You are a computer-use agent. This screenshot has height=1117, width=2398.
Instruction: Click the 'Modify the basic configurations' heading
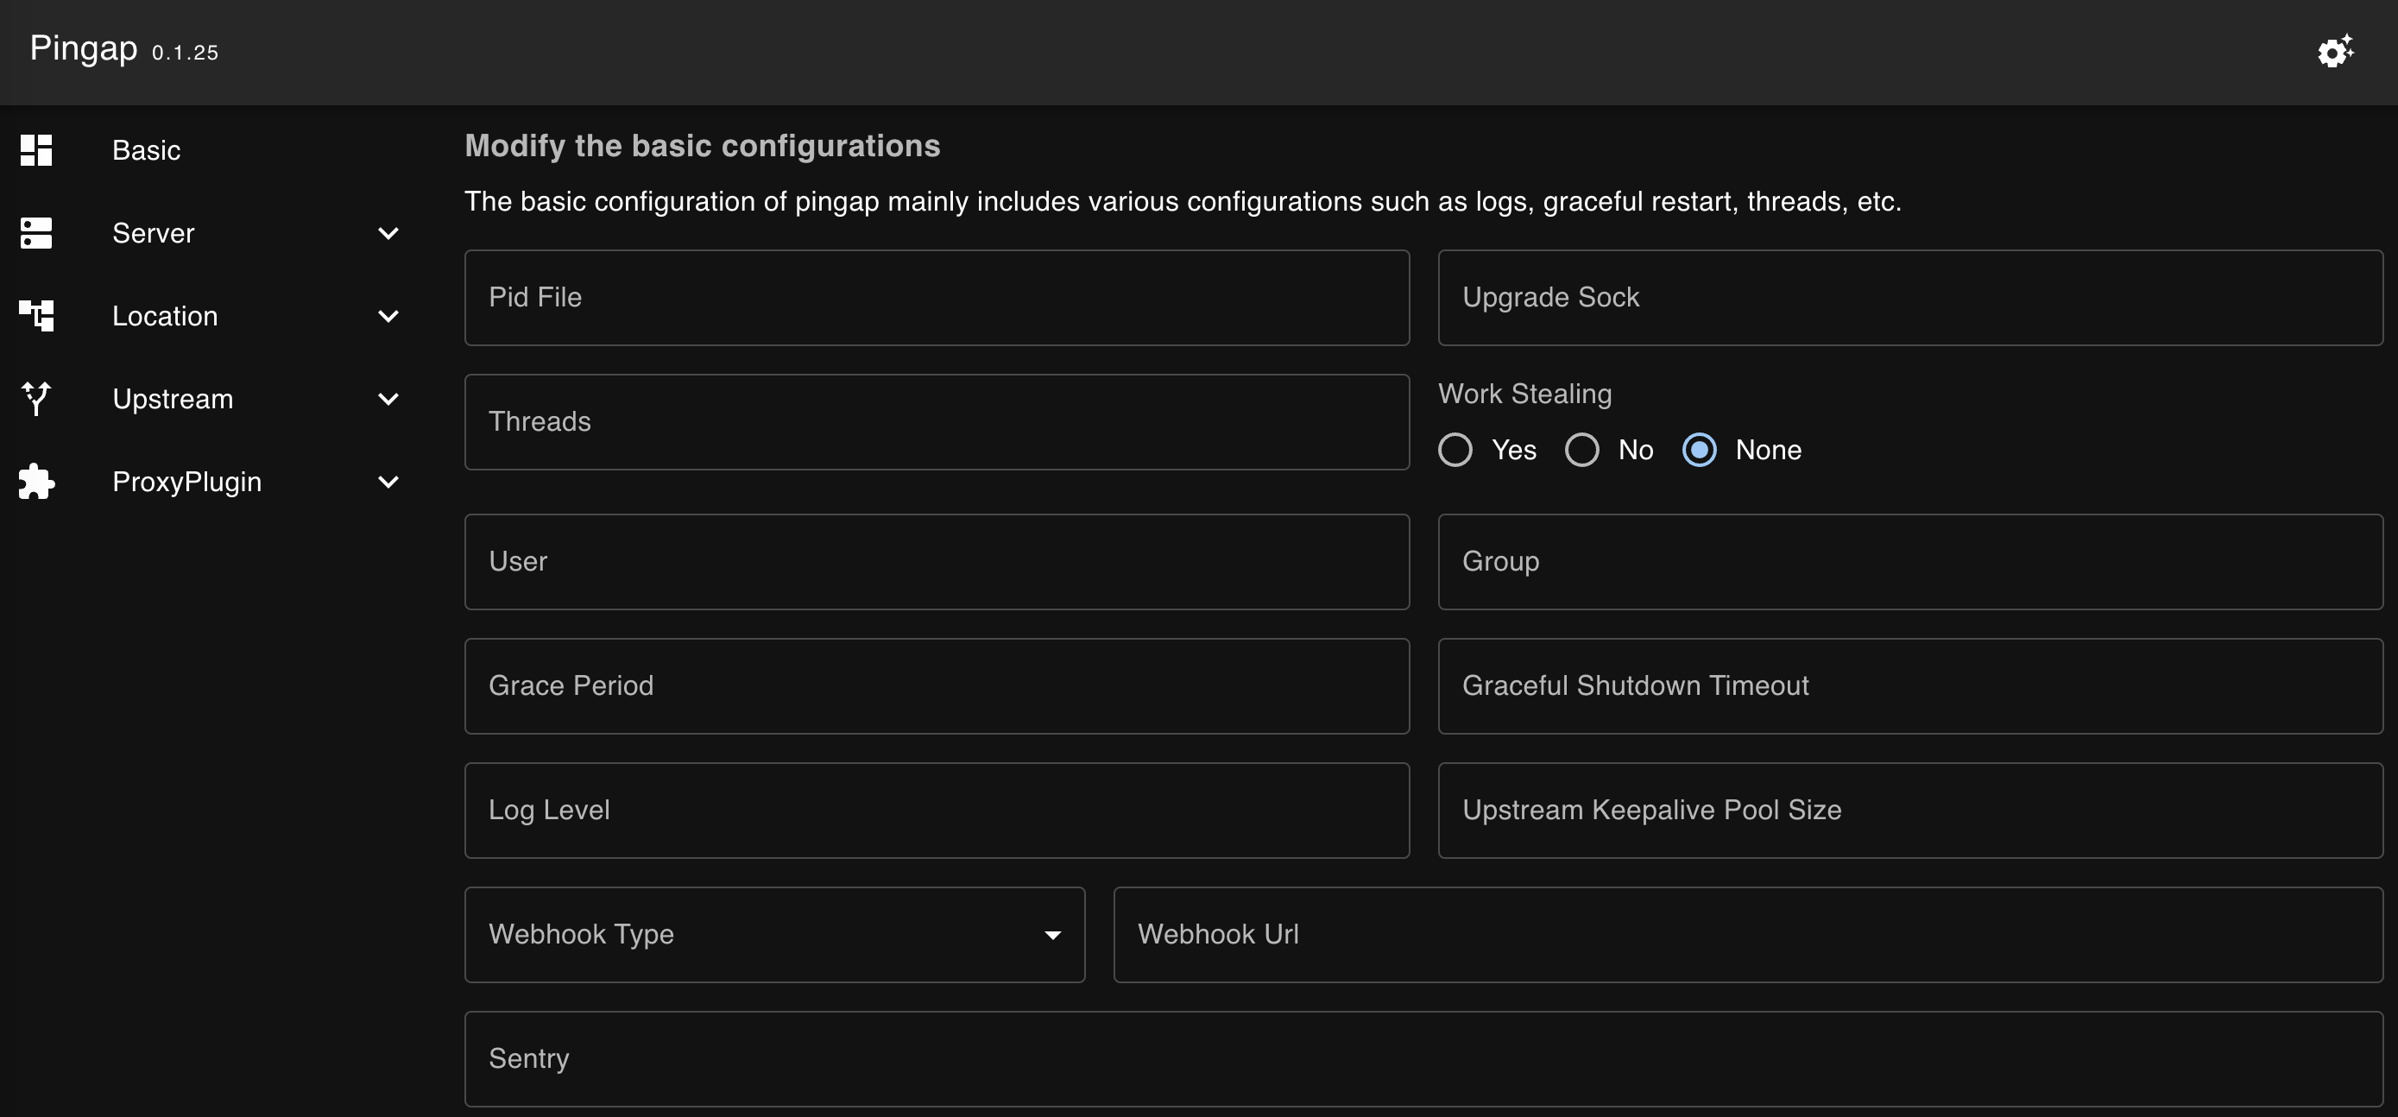click(x=703, y=146)
